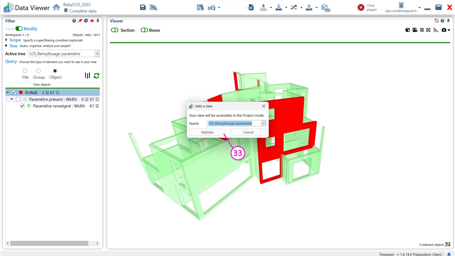Click the broken link icon in Viewer
This screenshot has width=455, height=256.
click(x=436, y=21)
